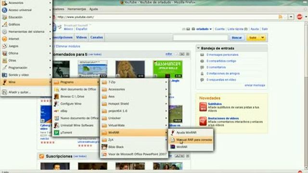Open 0 invitaciones de amigos link
The width and height of the screenshot is (308, 173).
[x=223, y=74]
